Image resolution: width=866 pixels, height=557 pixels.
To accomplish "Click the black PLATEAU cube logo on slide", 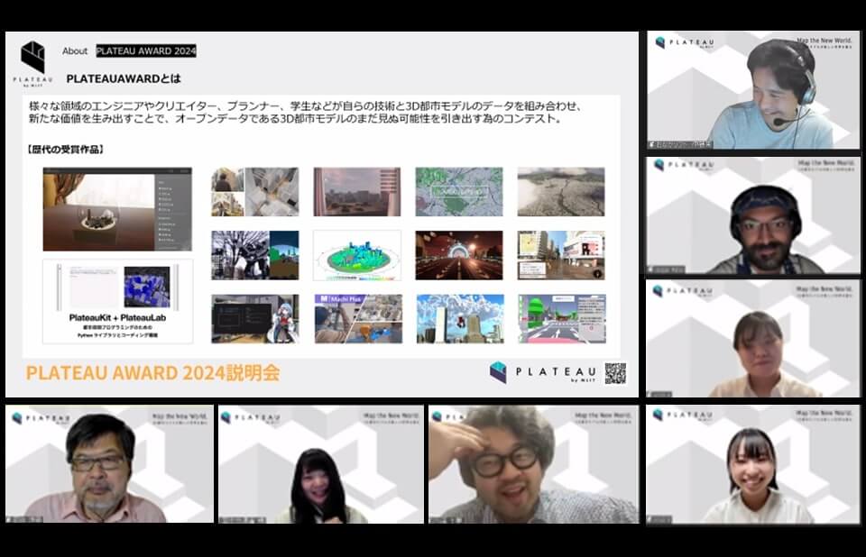I will tap(32, 57).
